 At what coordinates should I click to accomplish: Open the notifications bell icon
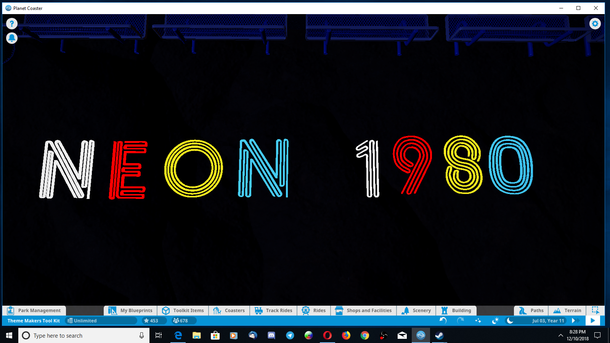pyautogui.click(x=12, y=38)
